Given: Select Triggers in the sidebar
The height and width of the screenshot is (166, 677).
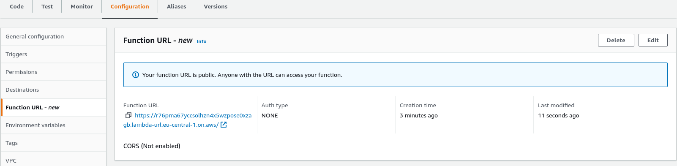Looking at the screenshot, I should [x=54, y=54].
